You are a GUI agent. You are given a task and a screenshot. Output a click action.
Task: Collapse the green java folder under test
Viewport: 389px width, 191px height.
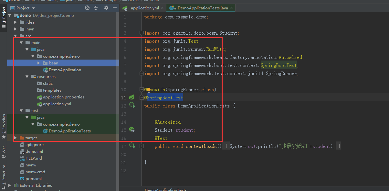coord(27,117)
